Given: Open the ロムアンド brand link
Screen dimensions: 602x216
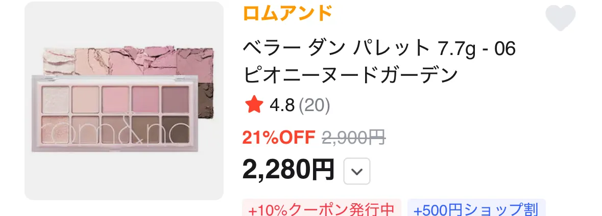Looking at the screenshot, I should pyautogui.click(x=287, y=13).
